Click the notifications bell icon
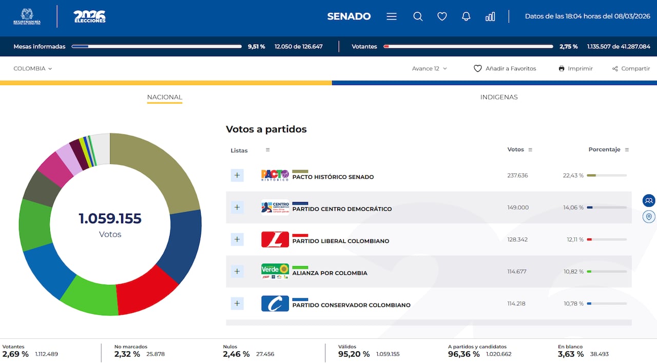 [x=466, y=16]
